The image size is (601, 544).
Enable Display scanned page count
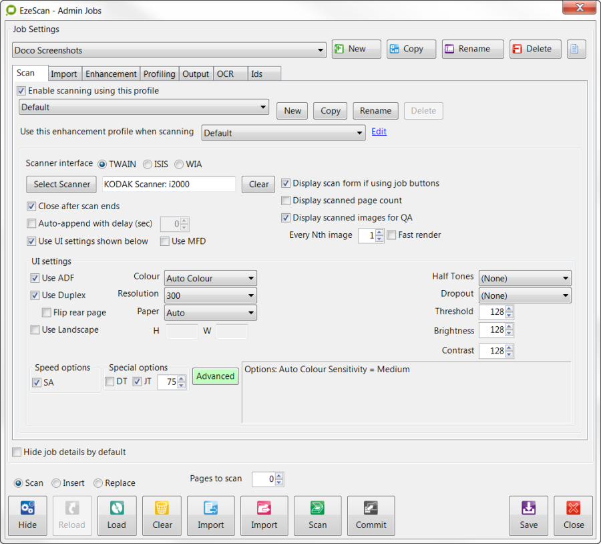(286, 200)
